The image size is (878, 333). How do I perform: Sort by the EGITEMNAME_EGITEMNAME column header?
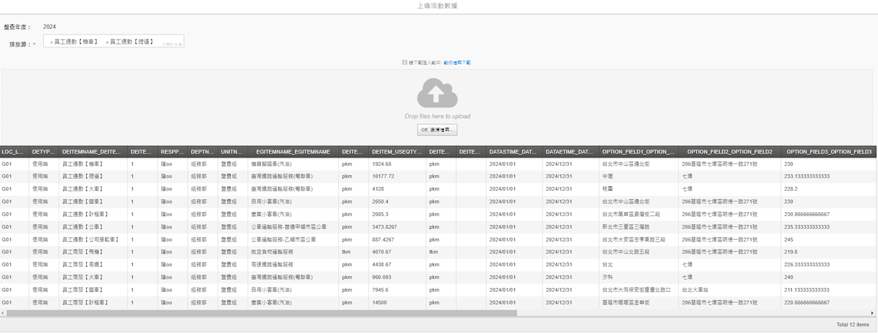[293, 152]
